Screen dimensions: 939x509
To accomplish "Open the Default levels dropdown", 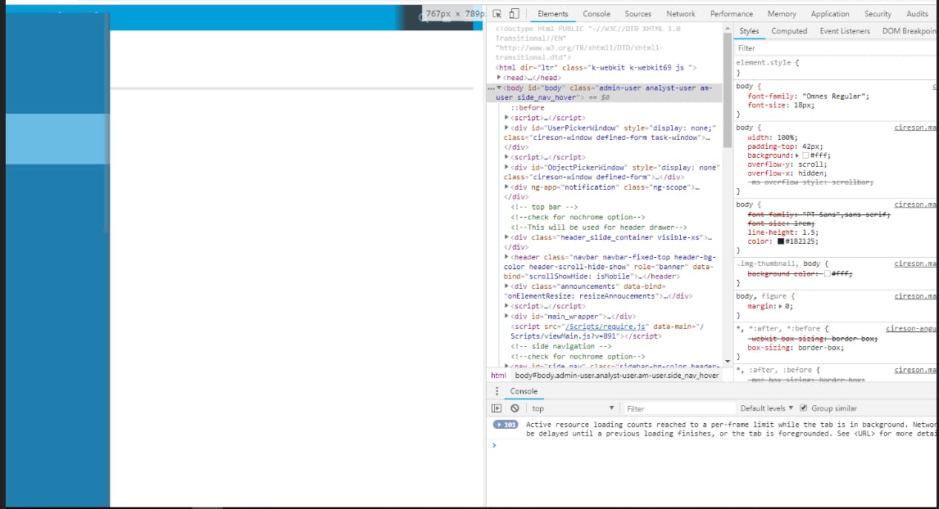I will click(x=767, y=408).
